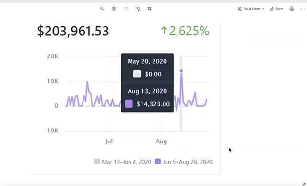Click the purple legend color swatch
The width and height of the screenshot is (307, 186).
point(158,162)
